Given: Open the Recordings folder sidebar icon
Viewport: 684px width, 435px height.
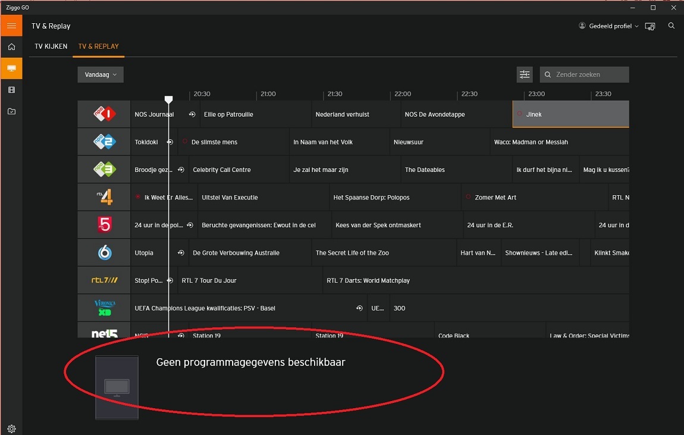Looking at the screenshot, I should pyautogui.click(x=11, y=111).
